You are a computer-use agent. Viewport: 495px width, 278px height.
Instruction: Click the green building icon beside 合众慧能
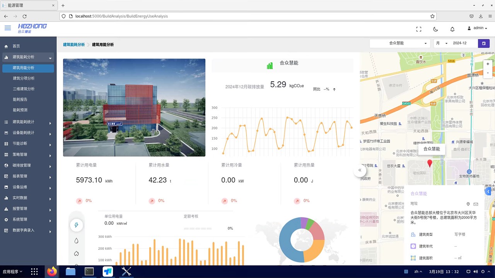pos(270,66)
